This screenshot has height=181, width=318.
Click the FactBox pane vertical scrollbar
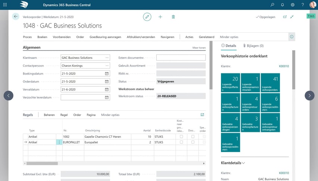coord(293,69)
